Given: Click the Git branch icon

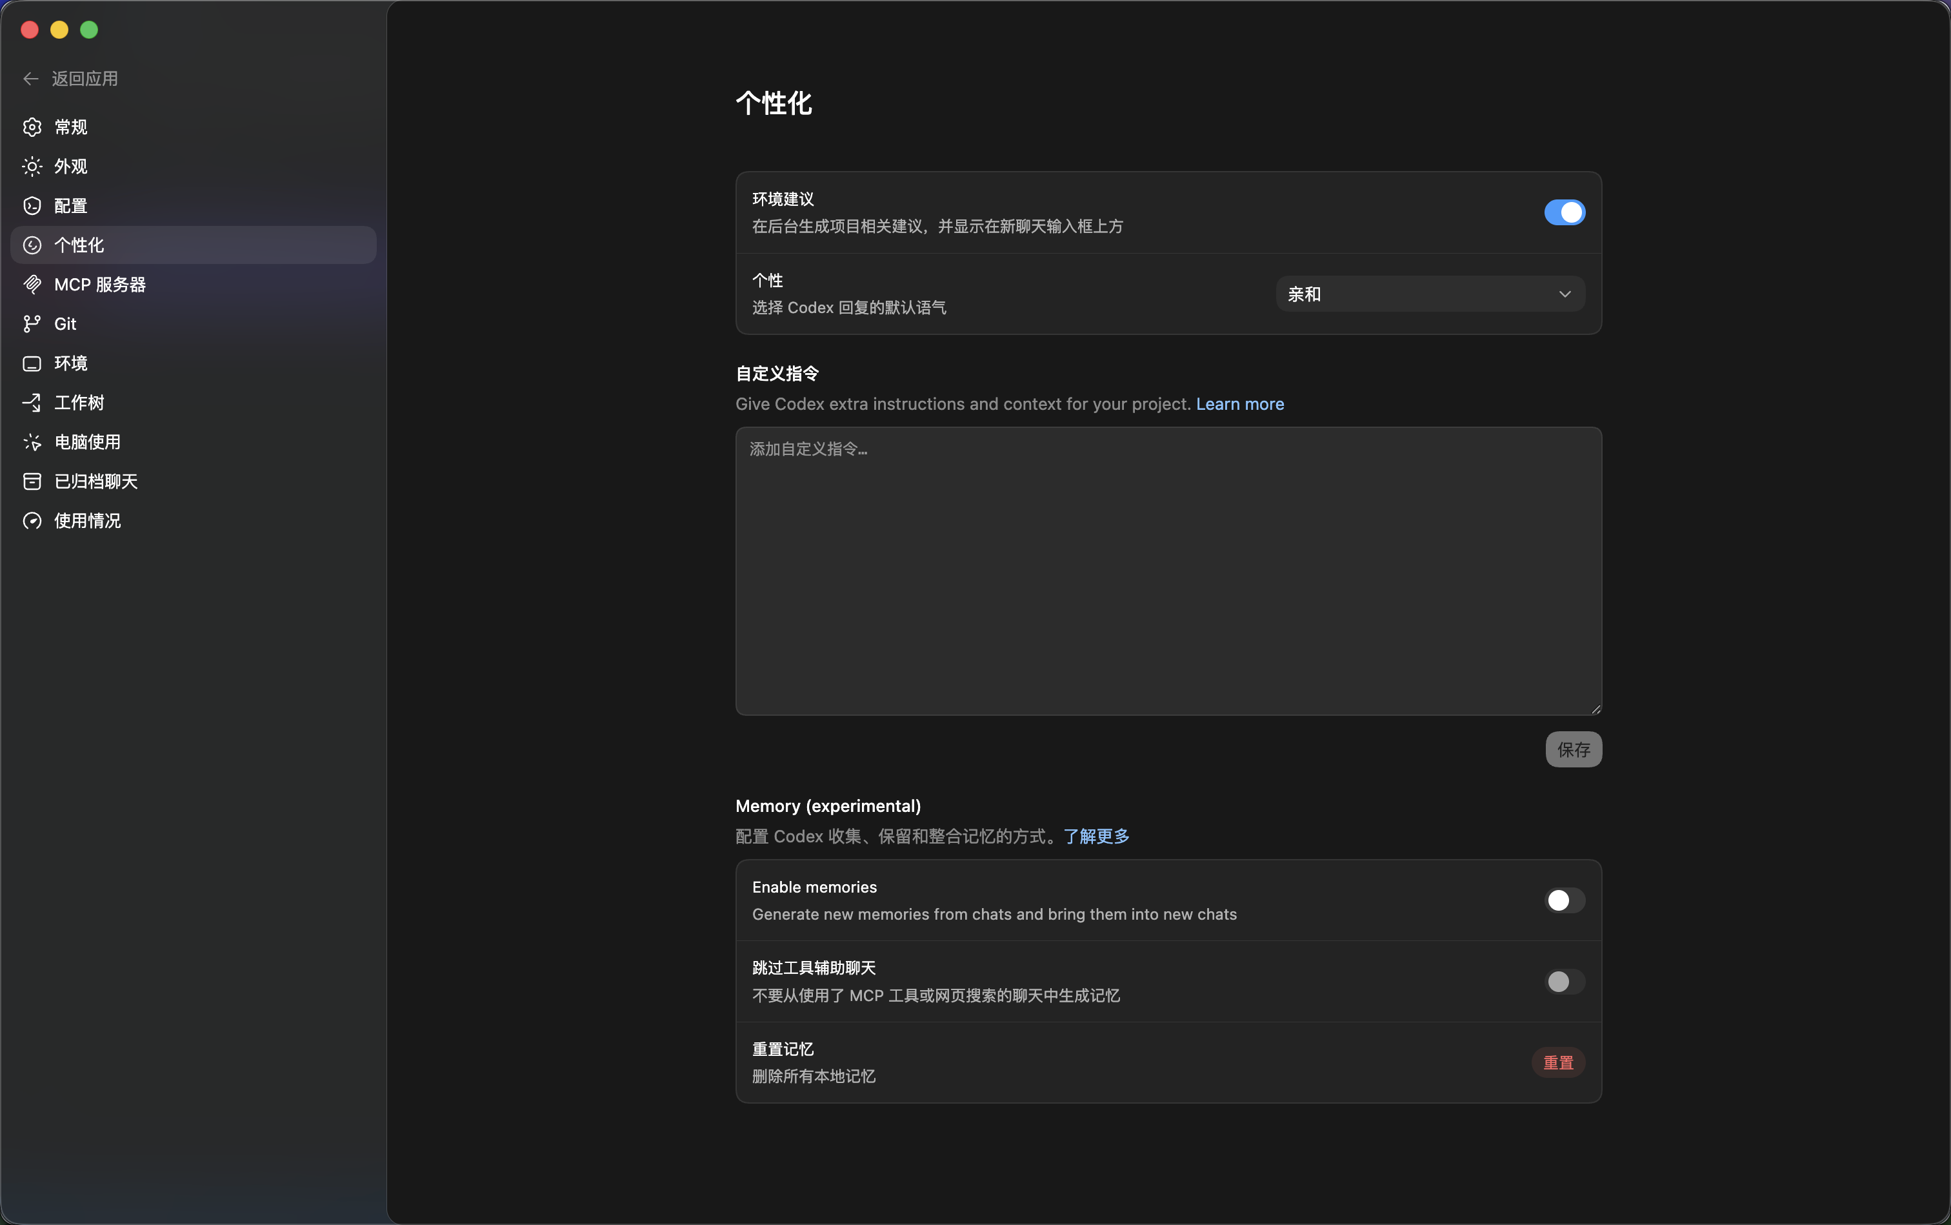Looking at the screenshot, I should pyautogui.click(x=32, y=324).
